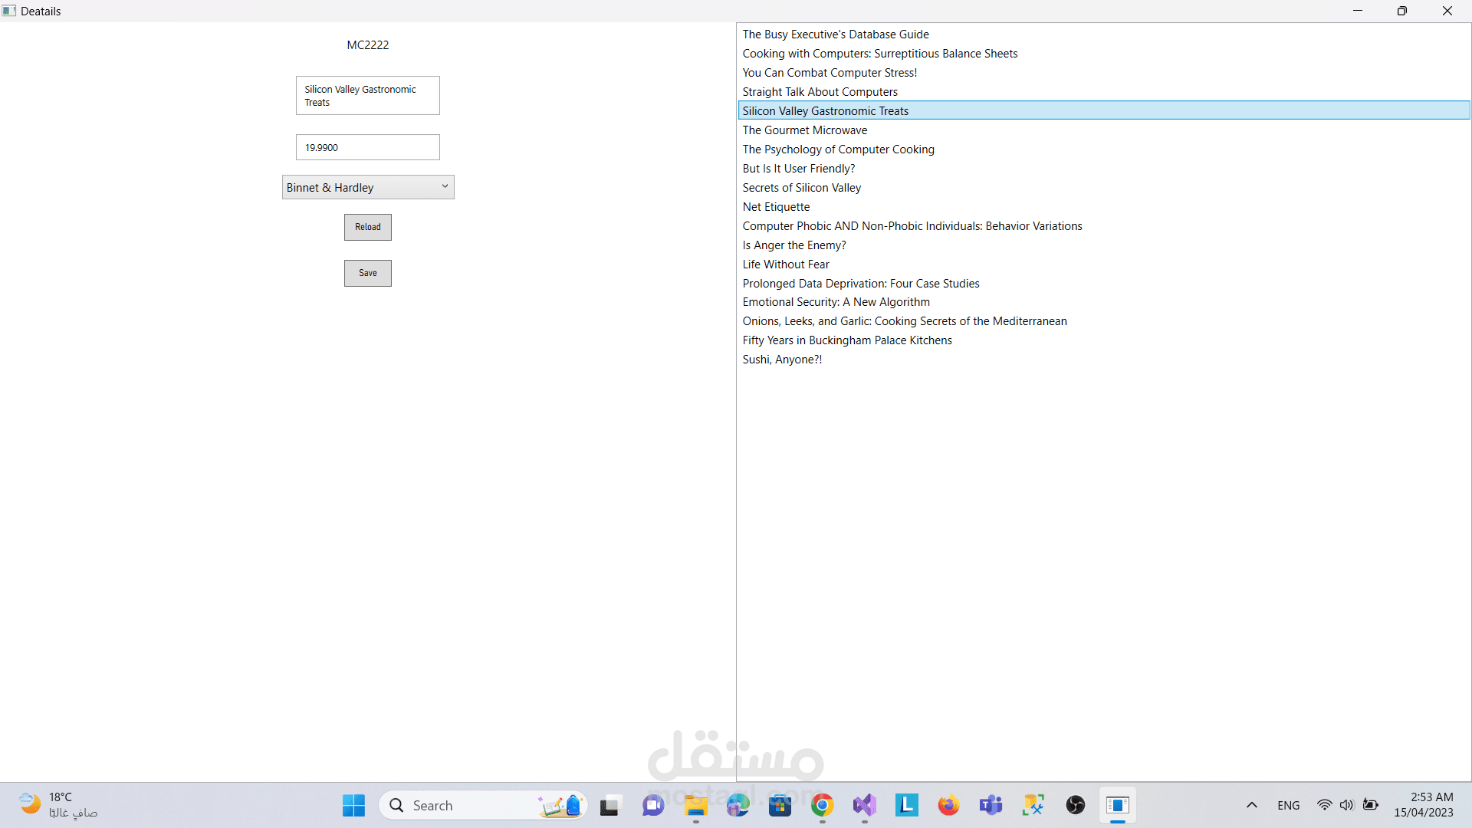
Task: Open Microsoft Teams taskbar icon
Action: [x=991, y=805]
